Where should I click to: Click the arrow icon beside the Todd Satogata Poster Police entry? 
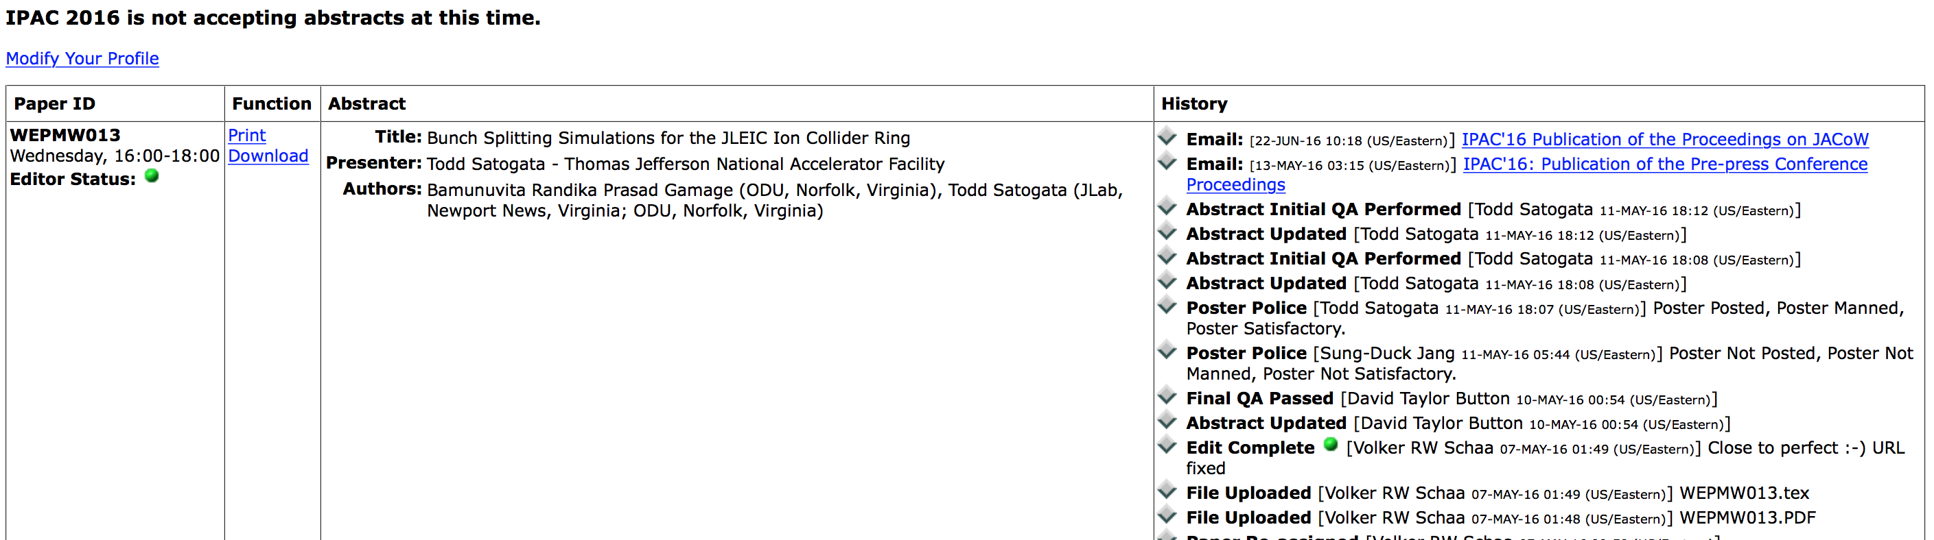click(x=1167, y=305)
